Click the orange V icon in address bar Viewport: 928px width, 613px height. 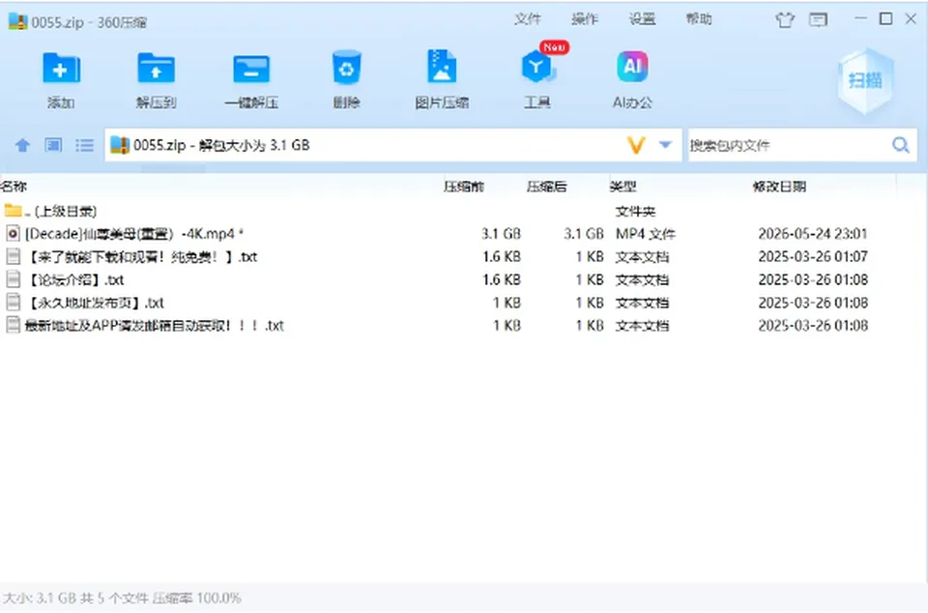636,145
